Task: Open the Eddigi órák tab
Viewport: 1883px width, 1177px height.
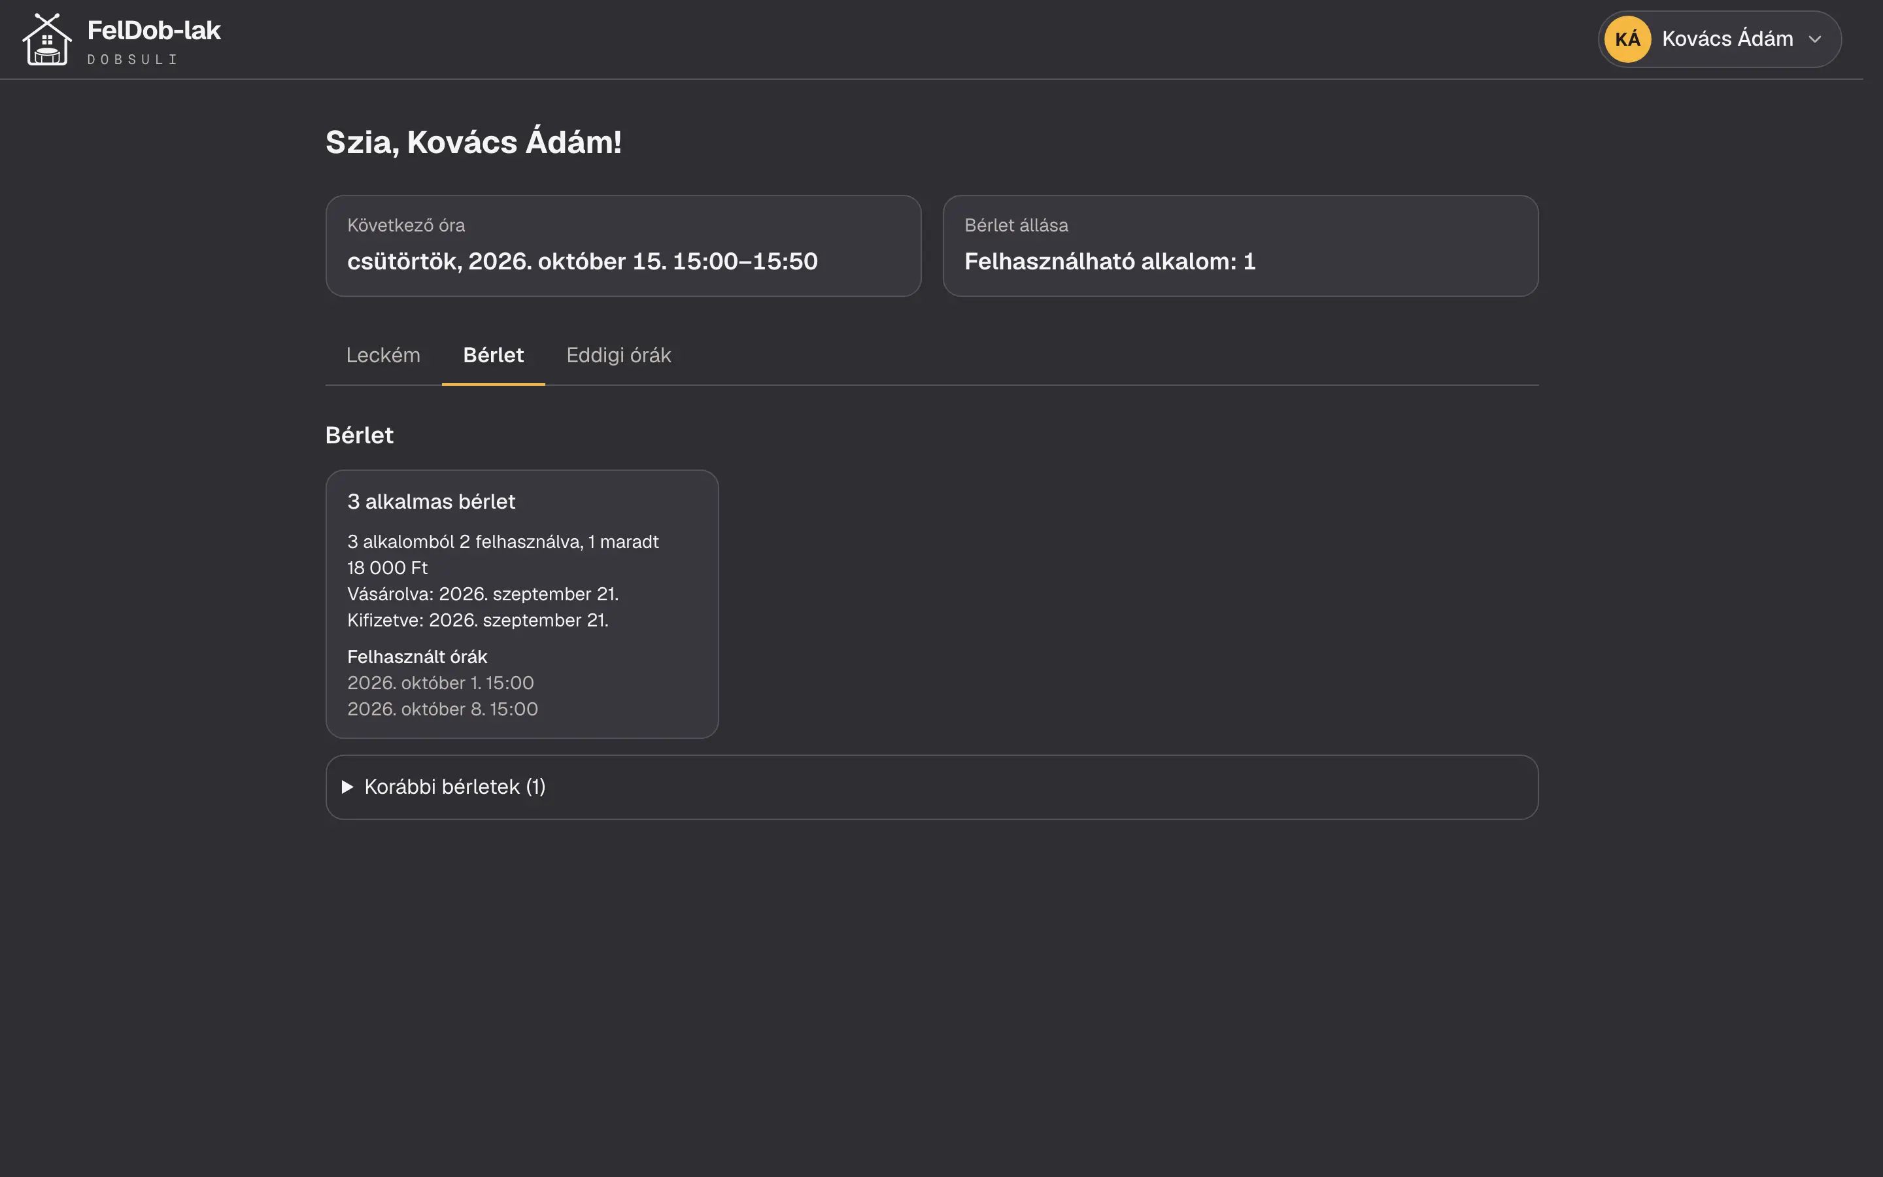Action: (619, 356)
